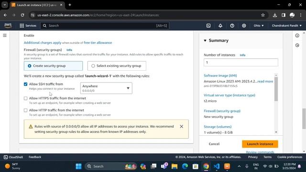Image resolution: width=306 pixels, height=172 pixels.
Task: Open the Ohio region dropdown
Action: coord(259,25)
